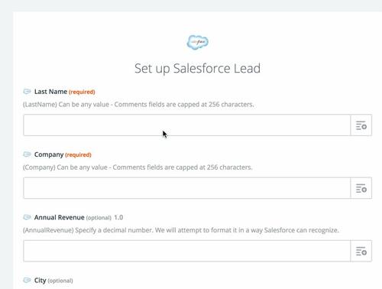Screen dimensions: 382x289
Task: Click the Salesforce icon beside City
Action: tap(27, 280)
